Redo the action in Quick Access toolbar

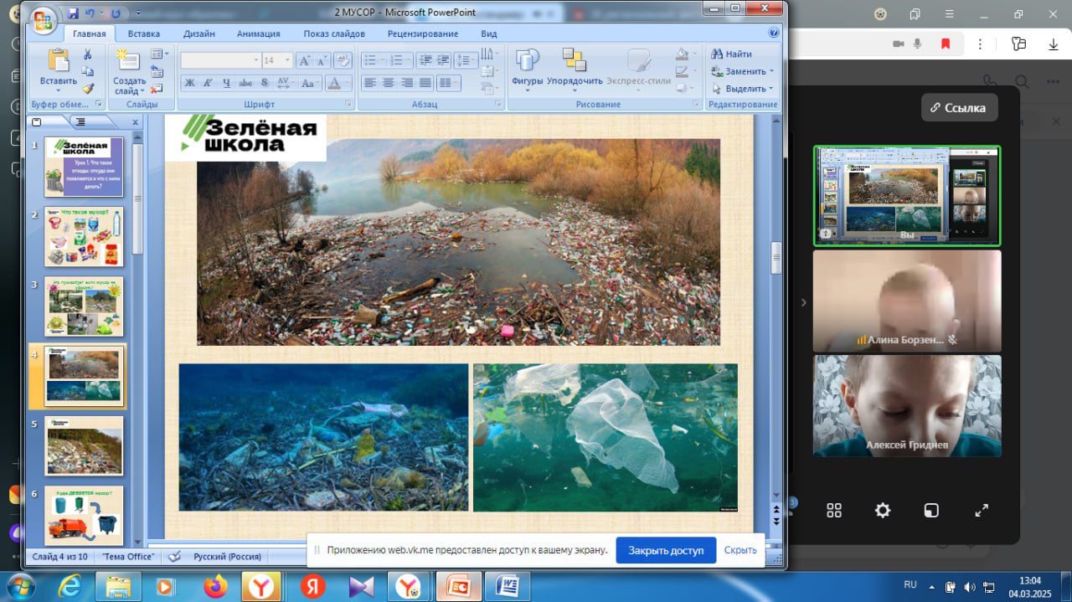pyautogui.click(x=115, y=14)
